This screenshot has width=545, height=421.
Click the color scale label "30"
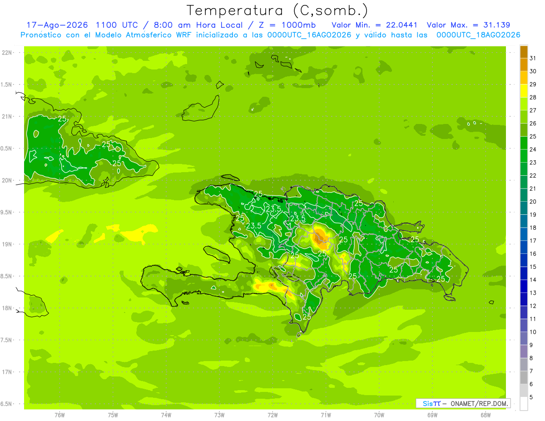[533, 71]
